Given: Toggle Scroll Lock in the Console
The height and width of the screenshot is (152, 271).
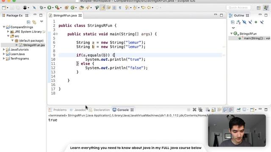Looking at the screenshot, I should tap(213, 110).
